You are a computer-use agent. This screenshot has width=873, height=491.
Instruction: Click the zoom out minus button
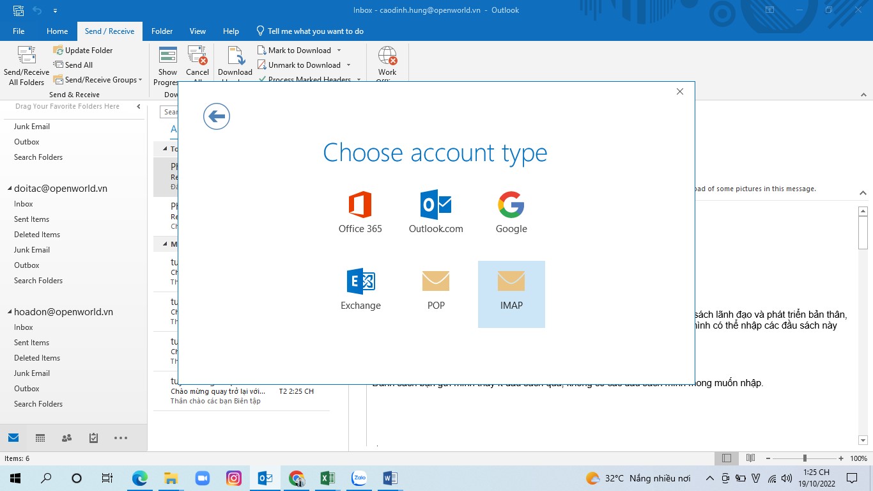(x=768, y=458)
